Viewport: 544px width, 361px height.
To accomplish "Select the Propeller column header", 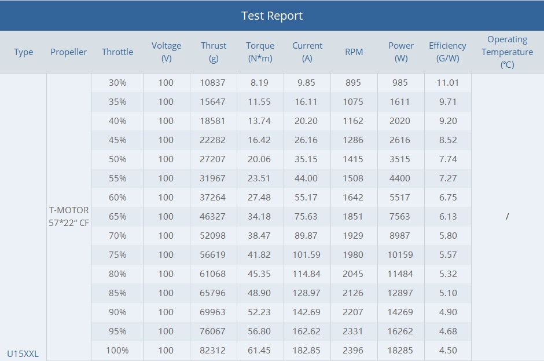I will coord(68,52).
